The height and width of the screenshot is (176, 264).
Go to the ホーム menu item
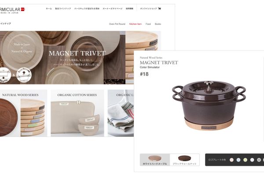(x=49, y=9)
